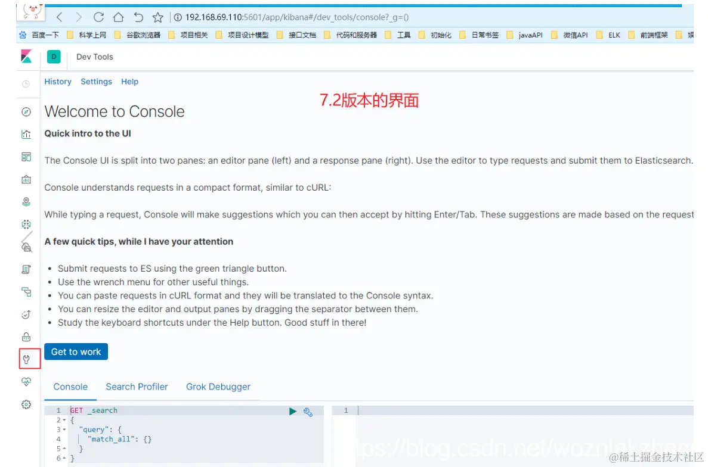This screenshot has height=467, width=708.
Task: Open the Settings link
Action: pyautogui.click(x=96, y=82)
